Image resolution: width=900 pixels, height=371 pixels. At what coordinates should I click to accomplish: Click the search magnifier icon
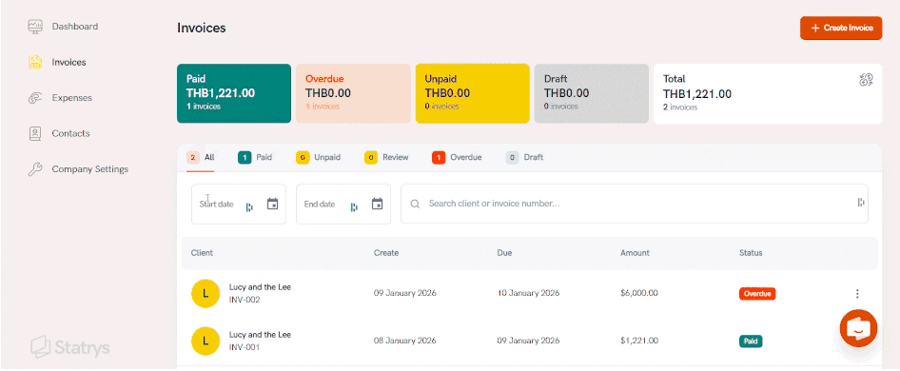(416, 204)
